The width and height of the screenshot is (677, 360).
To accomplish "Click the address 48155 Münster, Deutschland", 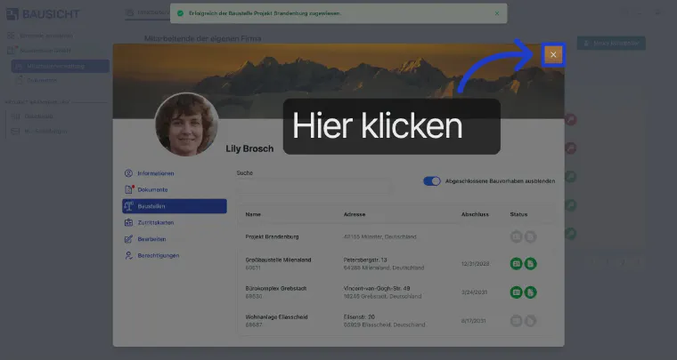I will (380, 236).
